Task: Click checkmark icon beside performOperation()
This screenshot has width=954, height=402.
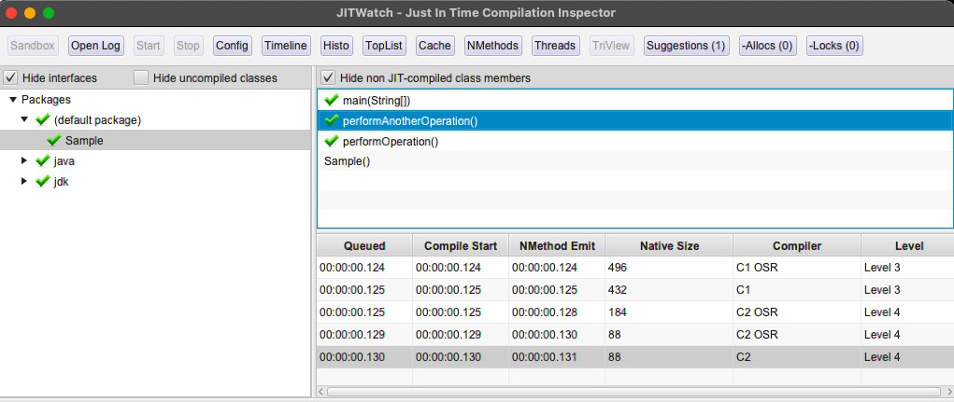Action: [x=332, y=141]
